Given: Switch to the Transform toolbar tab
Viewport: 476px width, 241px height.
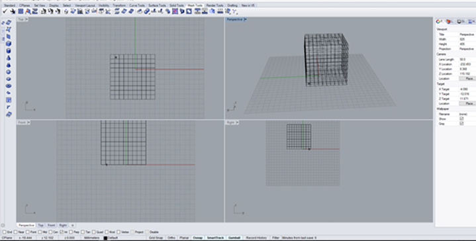Looking at the screenshot, I should pyautogui.click(x=119, y=5).
